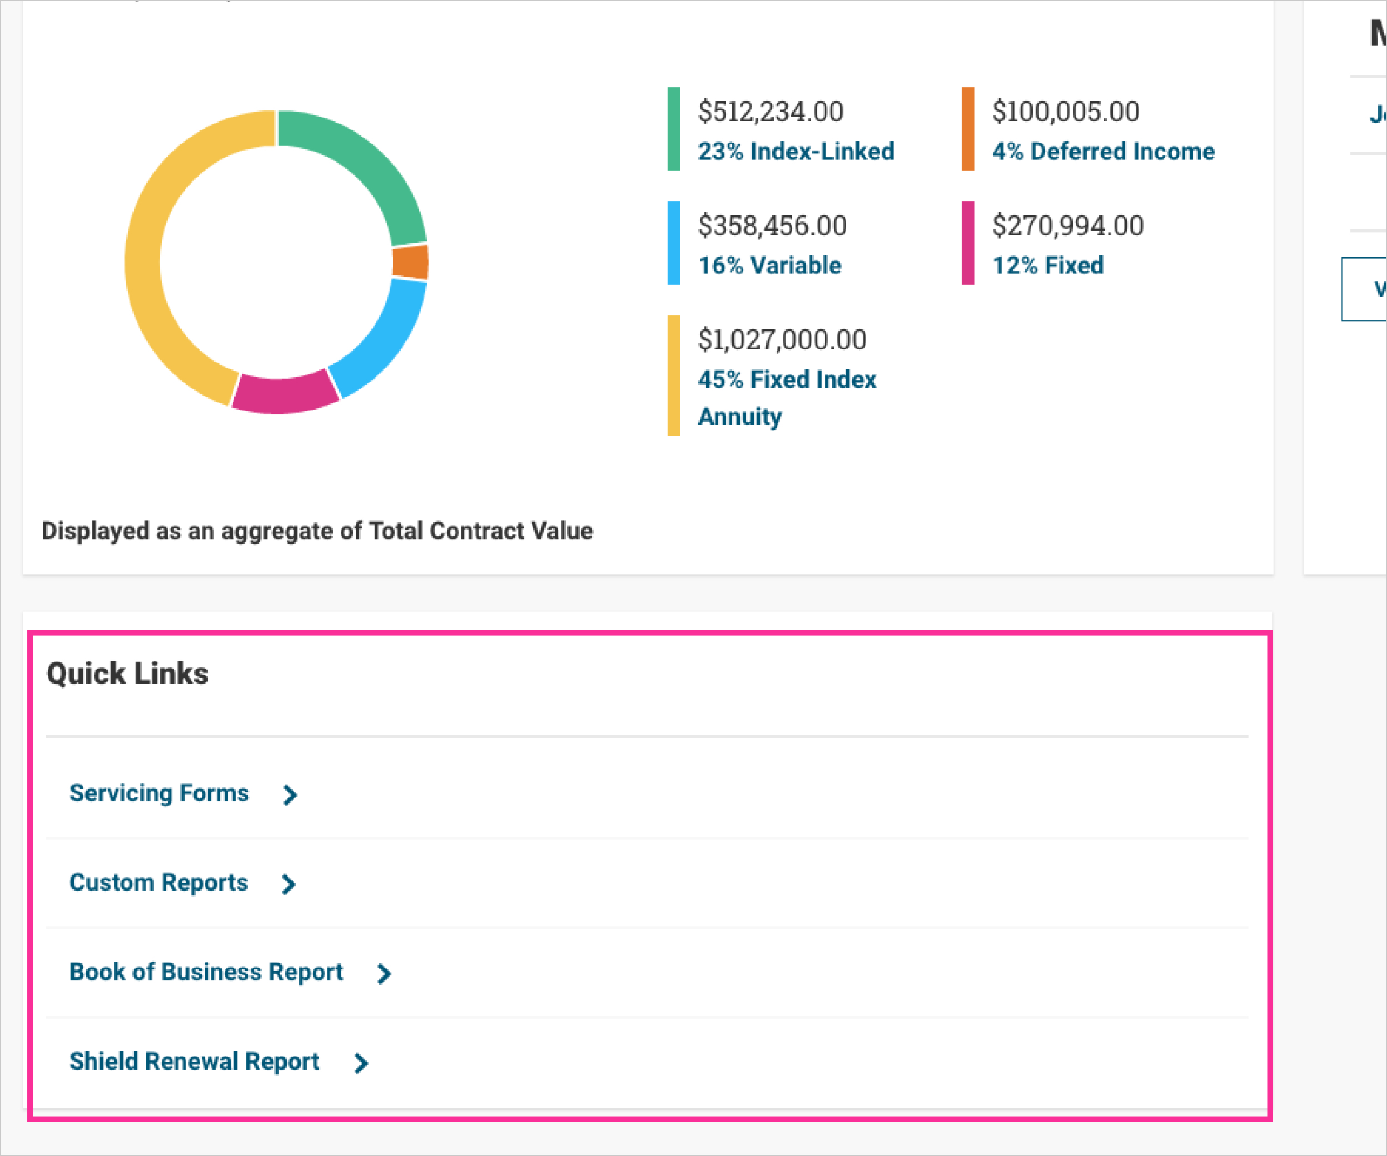The width and height of the screenshot is (1387, 1156).
Task: Click the Quick Links heading
Action: click(x=127, y=674)
